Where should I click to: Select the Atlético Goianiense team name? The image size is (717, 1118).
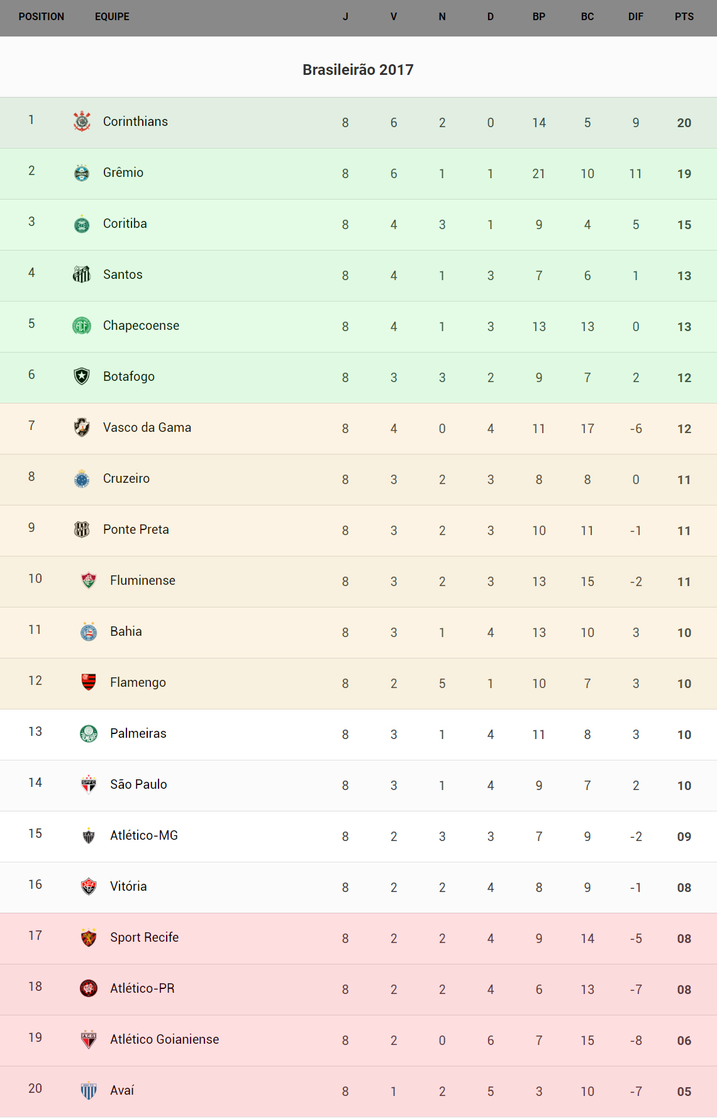point(164,1039)
